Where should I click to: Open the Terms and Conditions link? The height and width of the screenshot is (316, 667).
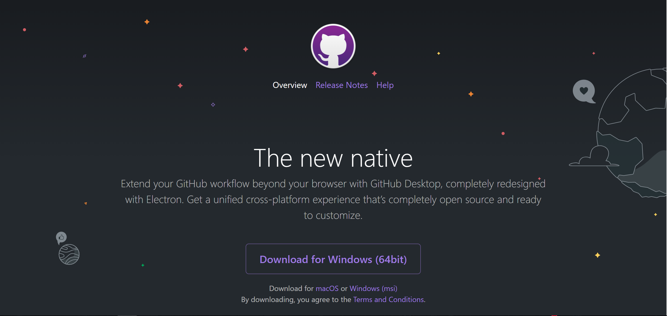pyautogui.click(x=388, y=299)
